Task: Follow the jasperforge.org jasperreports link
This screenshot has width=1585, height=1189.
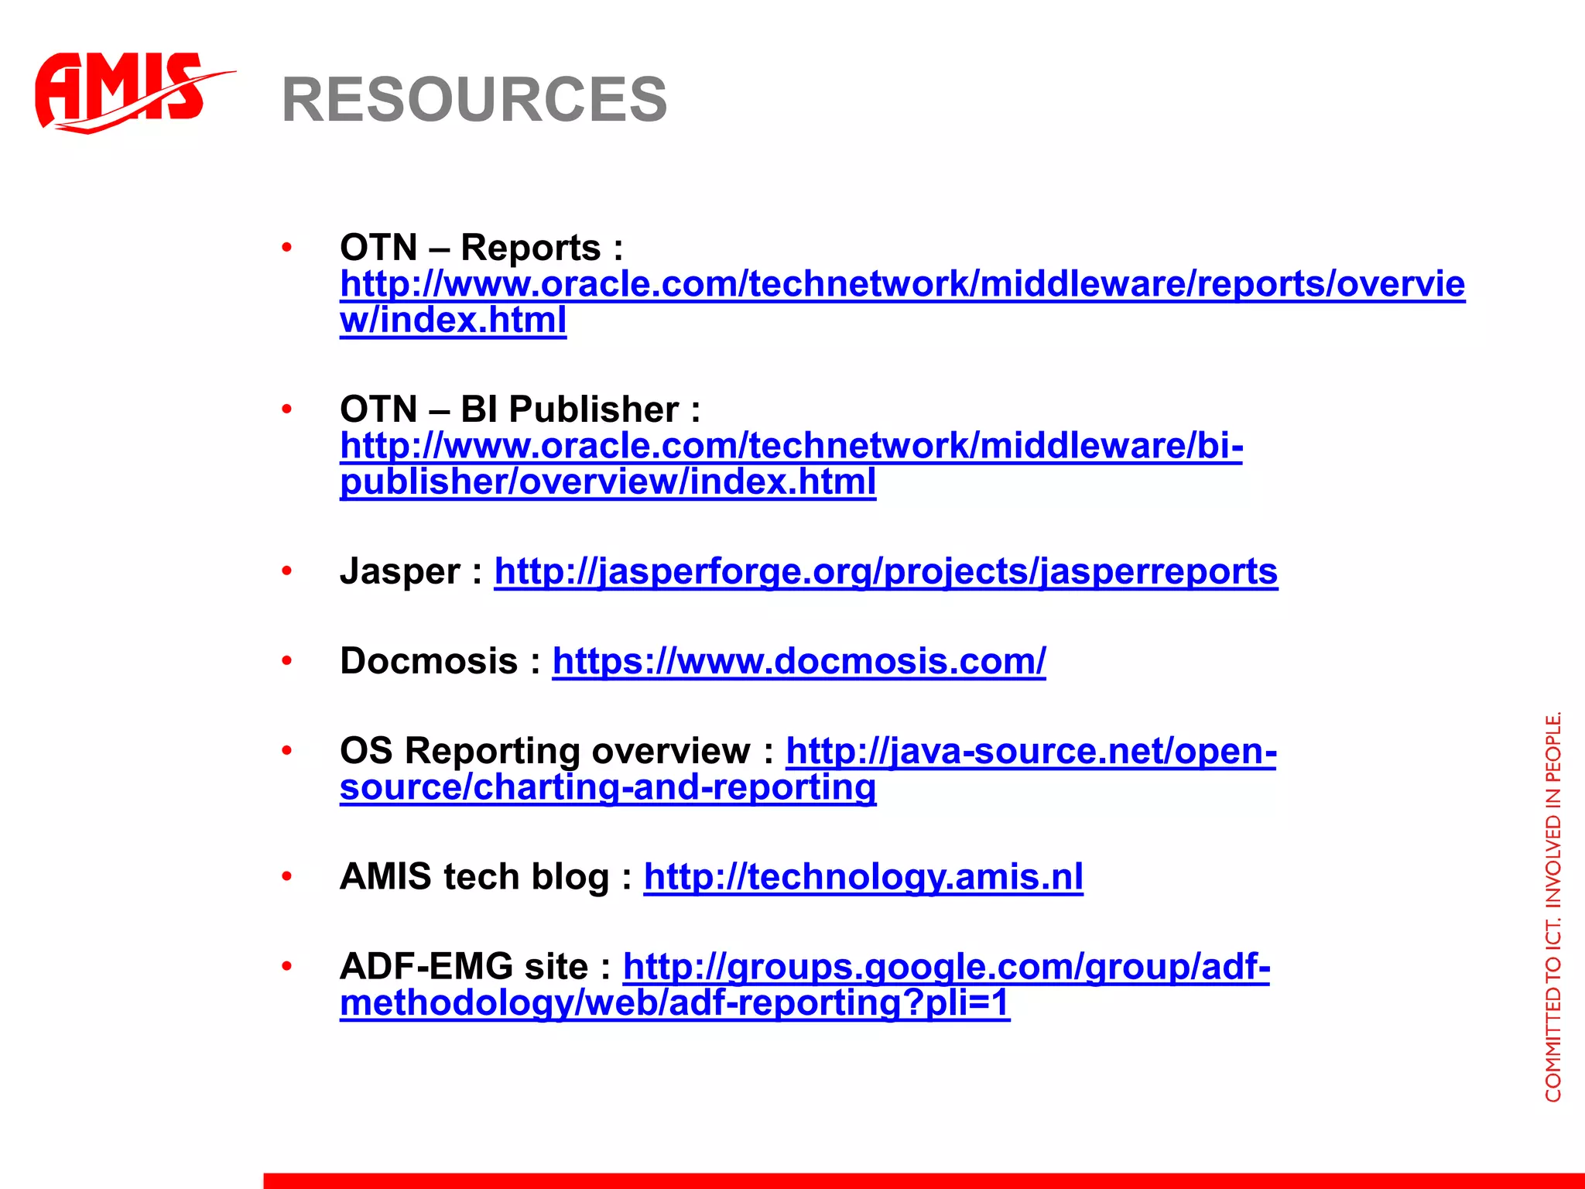Action: tap(886, 573)
